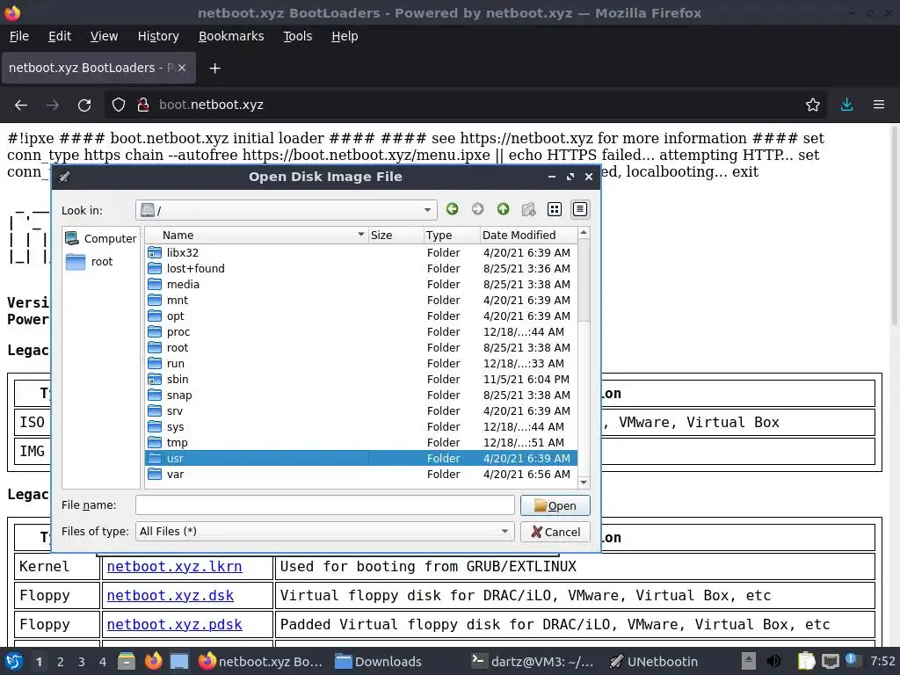
Task: Sort by the Name column header
Action: tap(256, 235)
